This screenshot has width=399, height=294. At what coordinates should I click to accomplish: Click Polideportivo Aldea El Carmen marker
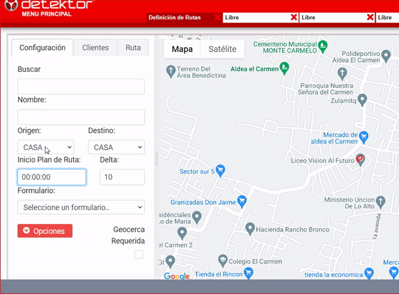386,56
